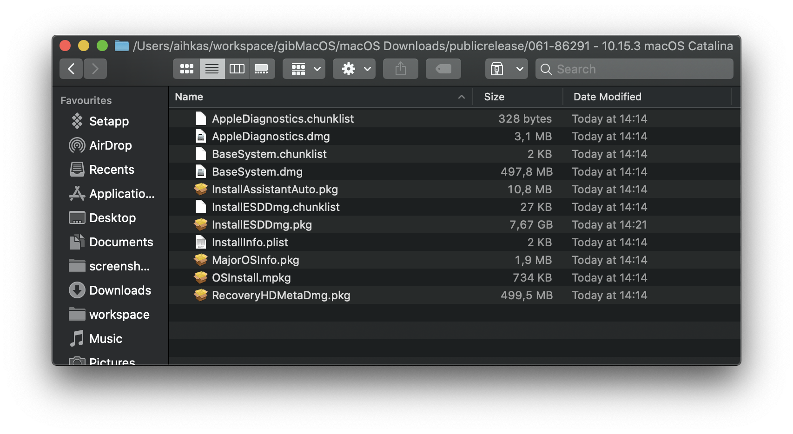Image resolution: width=793 pixels, height=434 pixels.
Task: Click the InstallAssistantAuto.pkg package icon
Action: pos(201,189)
